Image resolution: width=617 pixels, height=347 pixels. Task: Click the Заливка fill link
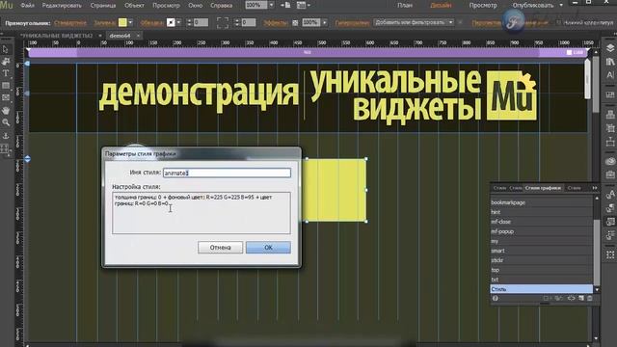coord(105,23)
